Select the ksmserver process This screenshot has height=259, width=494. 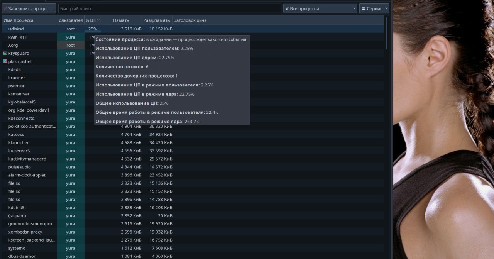tap(19, 94)
